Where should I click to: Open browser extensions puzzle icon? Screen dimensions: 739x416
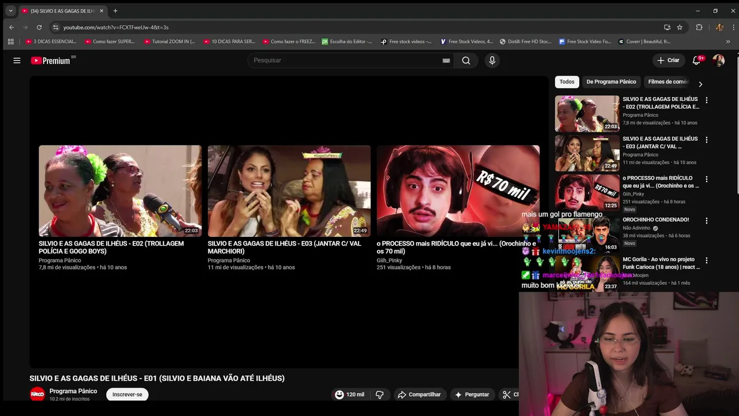click(699, 27)
